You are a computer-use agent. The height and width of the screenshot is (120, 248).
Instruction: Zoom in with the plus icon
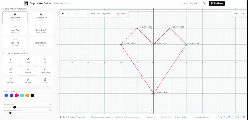click(77, 14)
